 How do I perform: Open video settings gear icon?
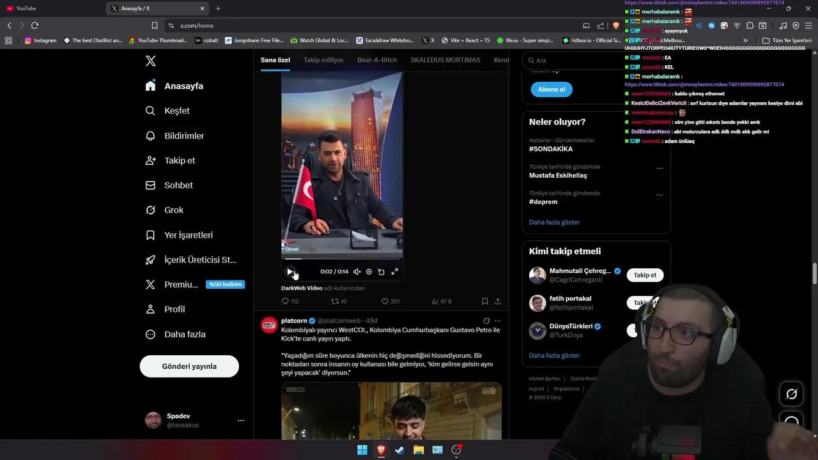[369, 272]
